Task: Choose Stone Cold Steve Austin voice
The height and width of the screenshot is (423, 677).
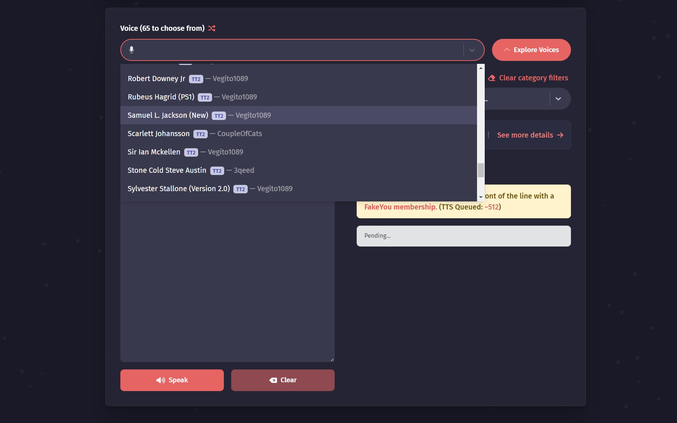Action: tap(299, 170)
